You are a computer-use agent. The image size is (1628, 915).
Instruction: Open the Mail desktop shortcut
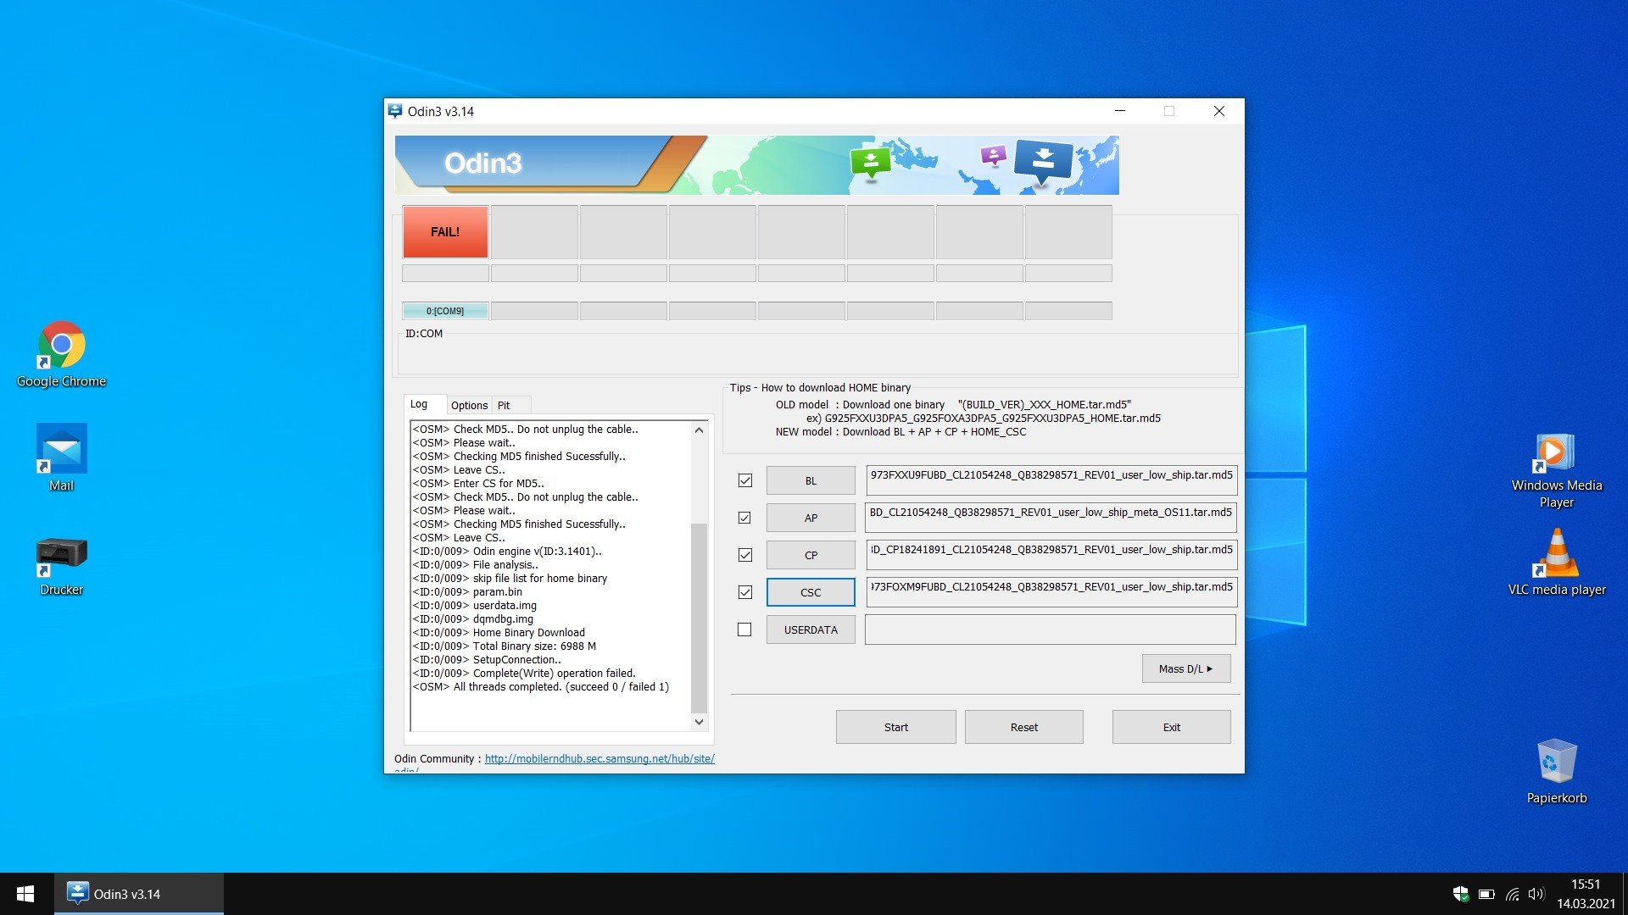[61, 457]
